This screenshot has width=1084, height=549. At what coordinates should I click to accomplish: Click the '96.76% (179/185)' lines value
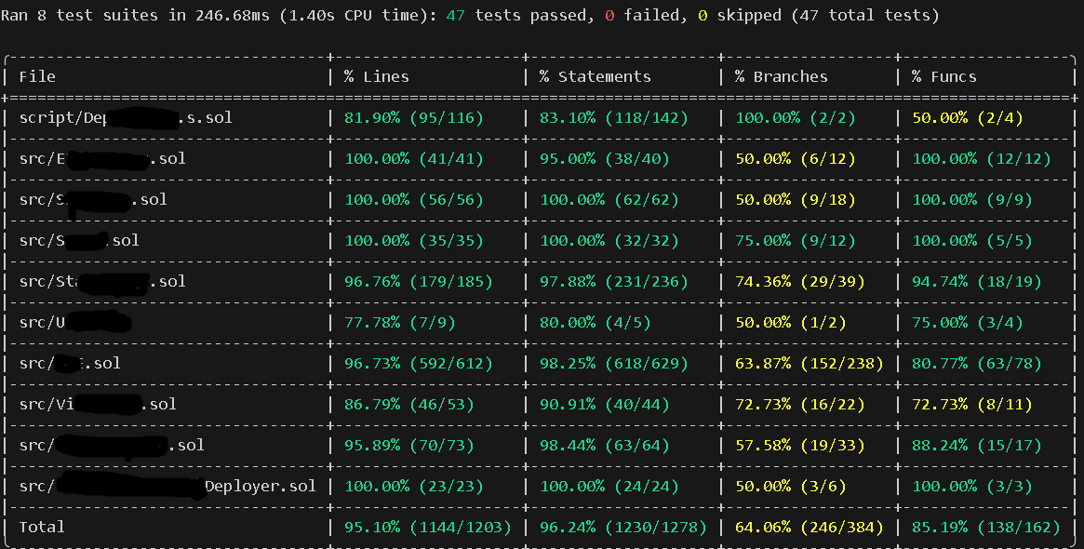(419, 281)
